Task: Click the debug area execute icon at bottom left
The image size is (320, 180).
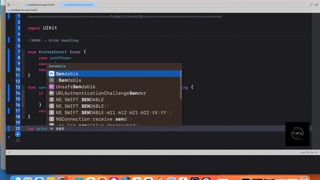Action: (x=9, y=152)
